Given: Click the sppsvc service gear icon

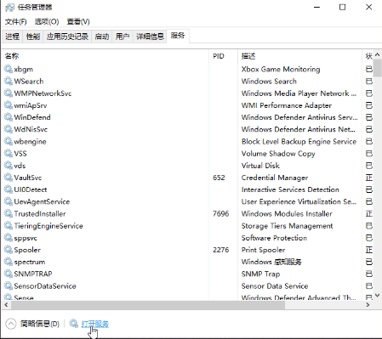Looking at the screenshot, I should click(x=9, y=238).
